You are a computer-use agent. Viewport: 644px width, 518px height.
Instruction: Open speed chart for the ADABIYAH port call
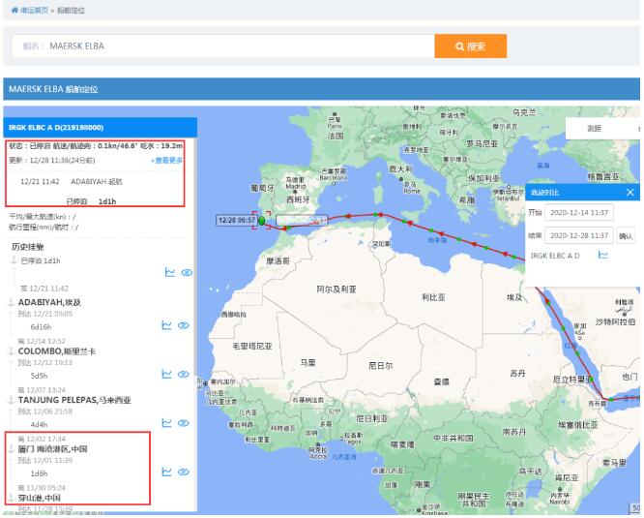(x=166, y=325)
